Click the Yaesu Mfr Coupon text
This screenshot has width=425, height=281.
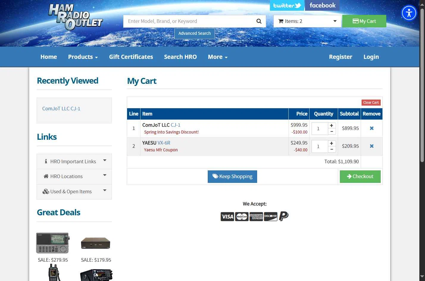pos(161,150)
